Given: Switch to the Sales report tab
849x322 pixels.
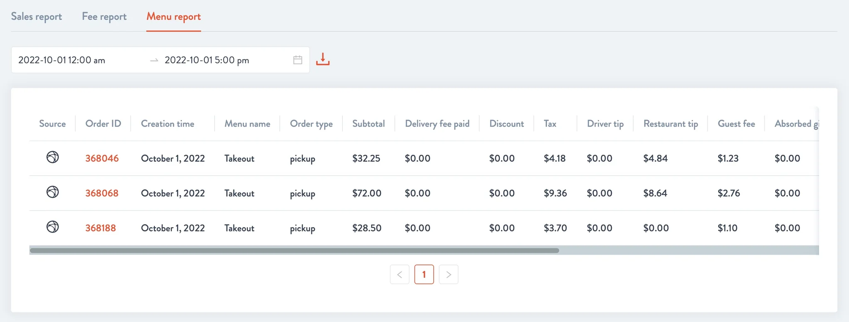Looking at the screenshot, I should [x=36, y=17].
